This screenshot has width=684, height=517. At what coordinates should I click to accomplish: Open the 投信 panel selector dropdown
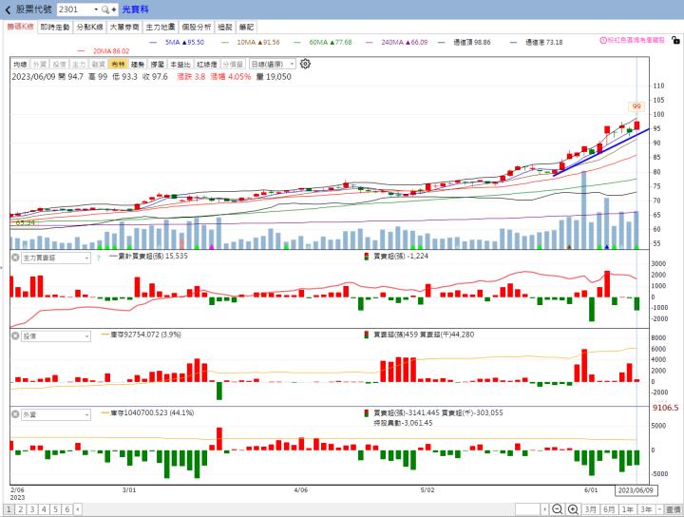pyautogui.click(x=56, y=336)
